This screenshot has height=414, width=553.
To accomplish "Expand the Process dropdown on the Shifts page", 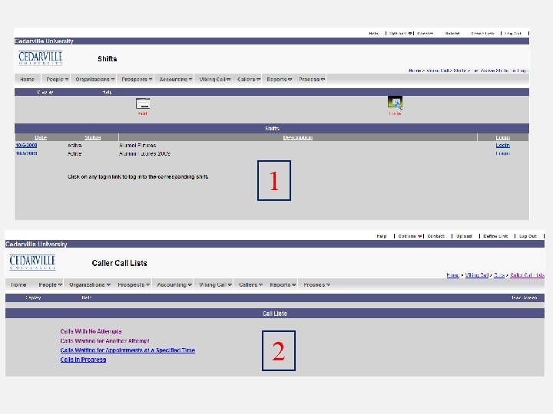I will click(x=312, y=79).
